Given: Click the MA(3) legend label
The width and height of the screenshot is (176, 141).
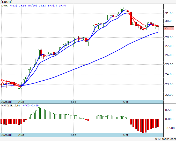Looking at the screenshot, I should (x=13, y=6).
